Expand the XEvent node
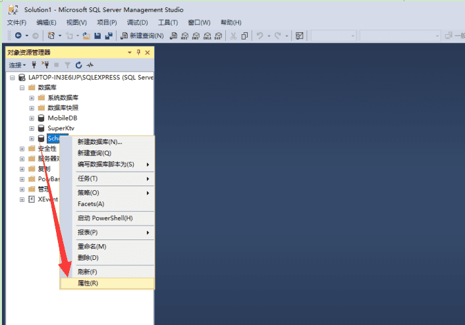This screenshot has height=325, width=465. click(x=22, y=199)
